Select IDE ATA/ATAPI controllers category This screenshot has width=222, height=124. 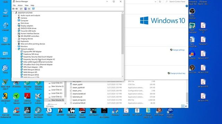click(30, 36)
